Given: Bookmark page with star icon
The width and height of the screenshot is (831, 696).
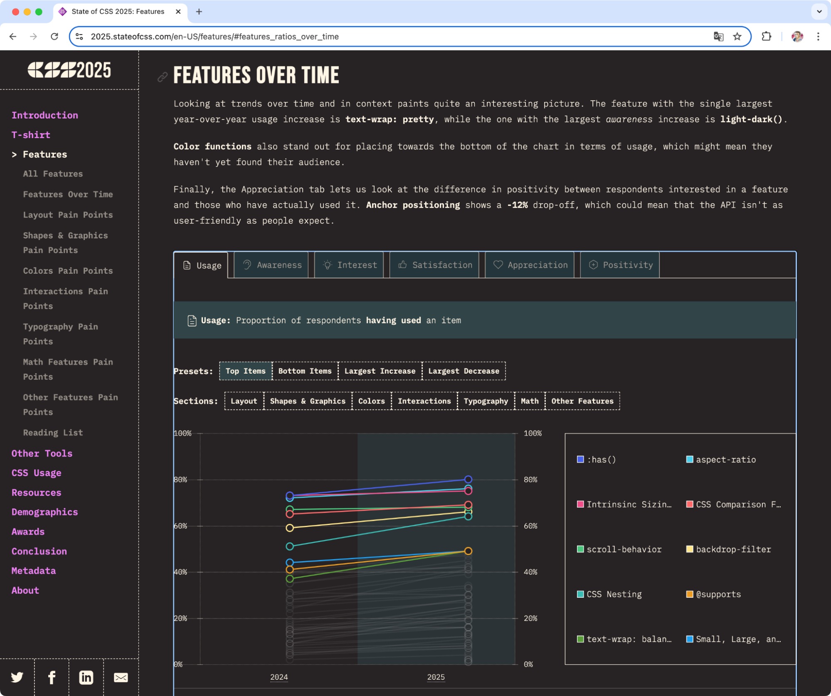Looking at the screenshot, I should (737, 37).
